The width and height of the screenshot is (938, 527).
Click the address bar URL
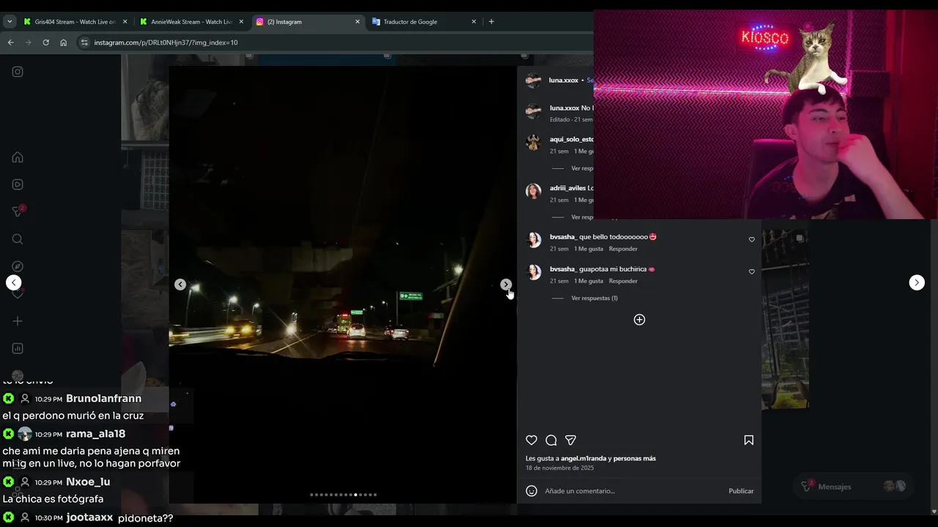pos(166,42)
